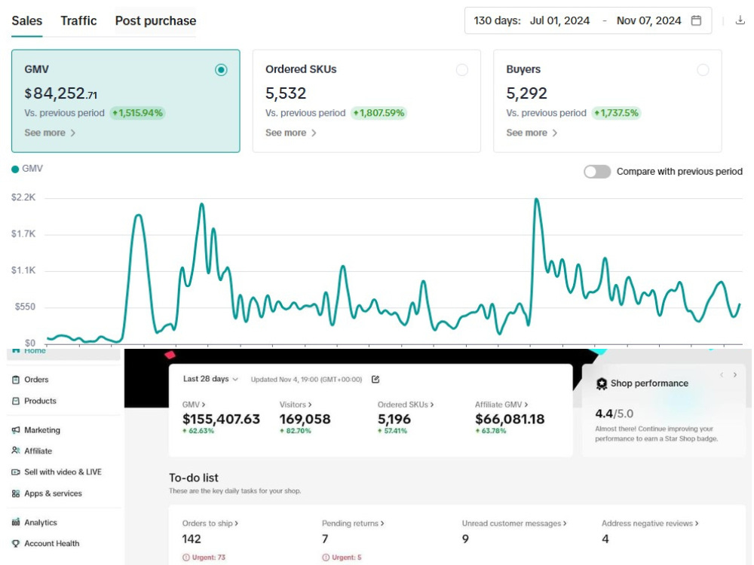This screenshot has height=565, width=754.
Task: Click the Jul 01, 2024 start date
Action: 559,20
